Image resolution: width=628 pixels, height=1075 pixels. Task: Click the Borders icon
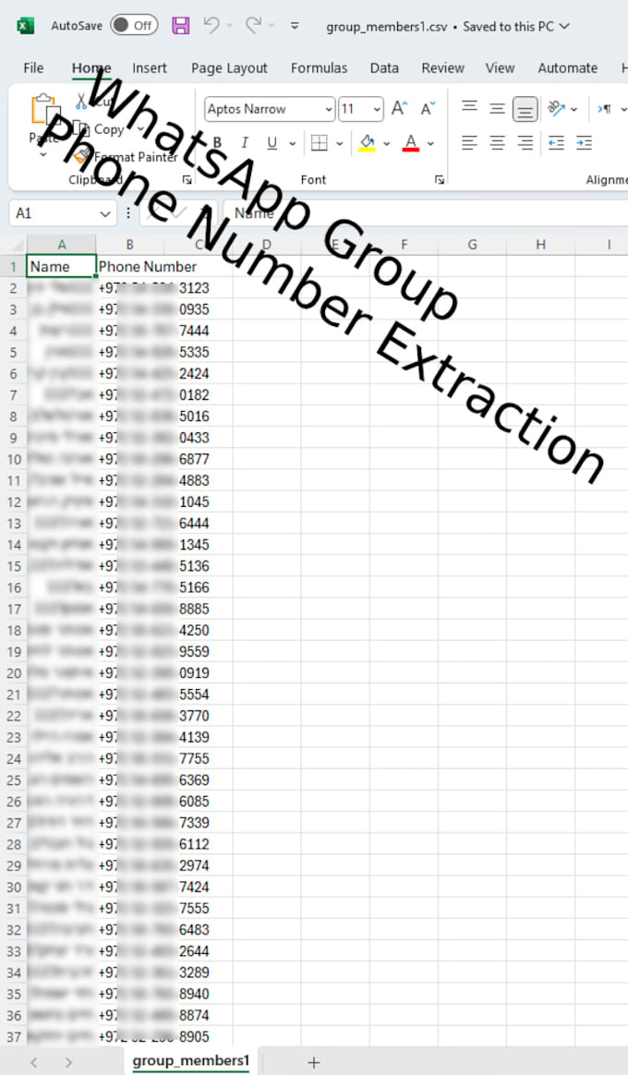319,142
